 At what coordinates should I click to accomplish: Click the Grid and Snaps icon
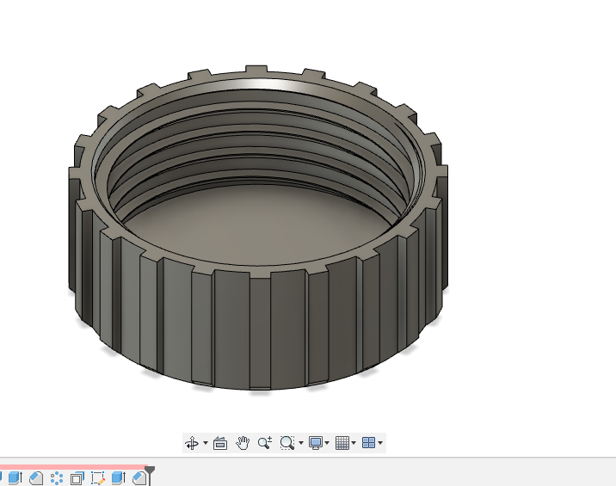point(342,443)
